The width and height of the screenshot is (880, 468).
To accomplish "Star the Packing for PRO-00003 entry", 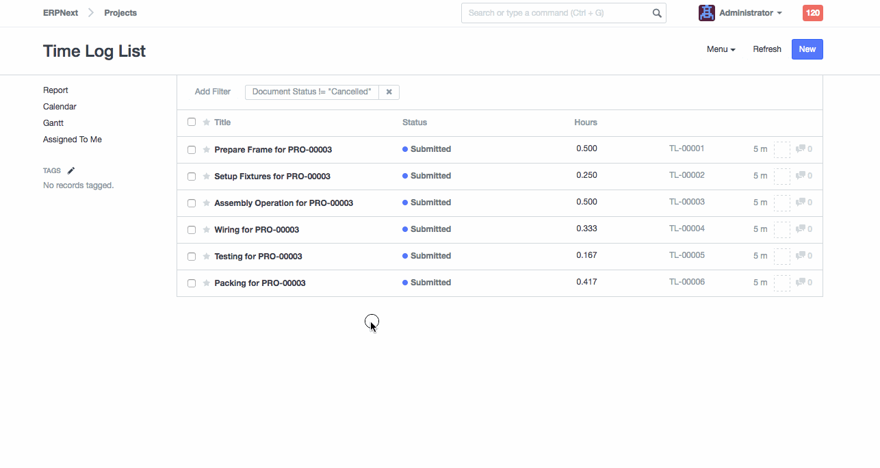I will pyautogui.click(x=206, y=283).
